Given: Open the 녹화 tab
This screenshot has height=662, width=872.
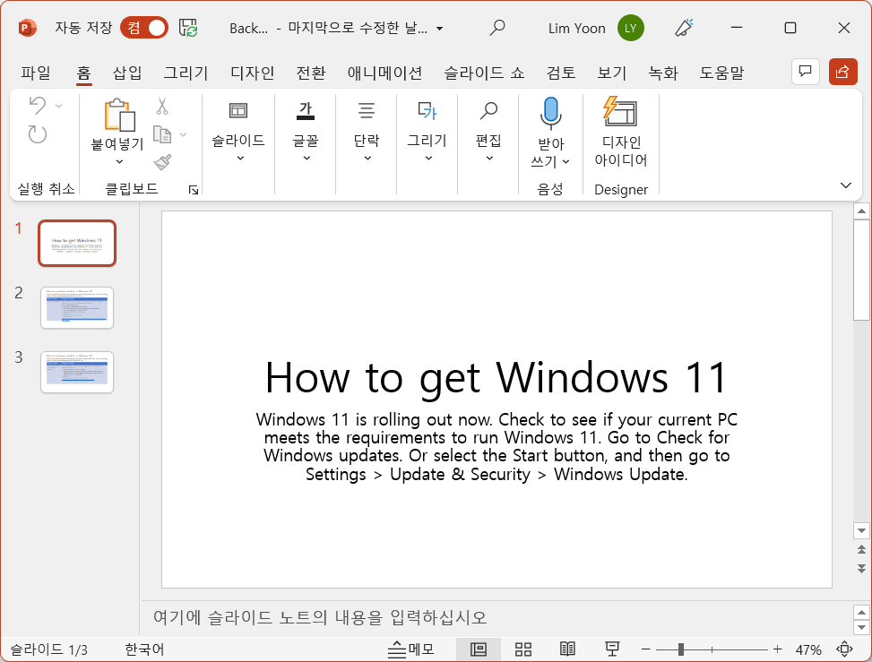Looking at the screenshot, I should click(x=663, y=73).
